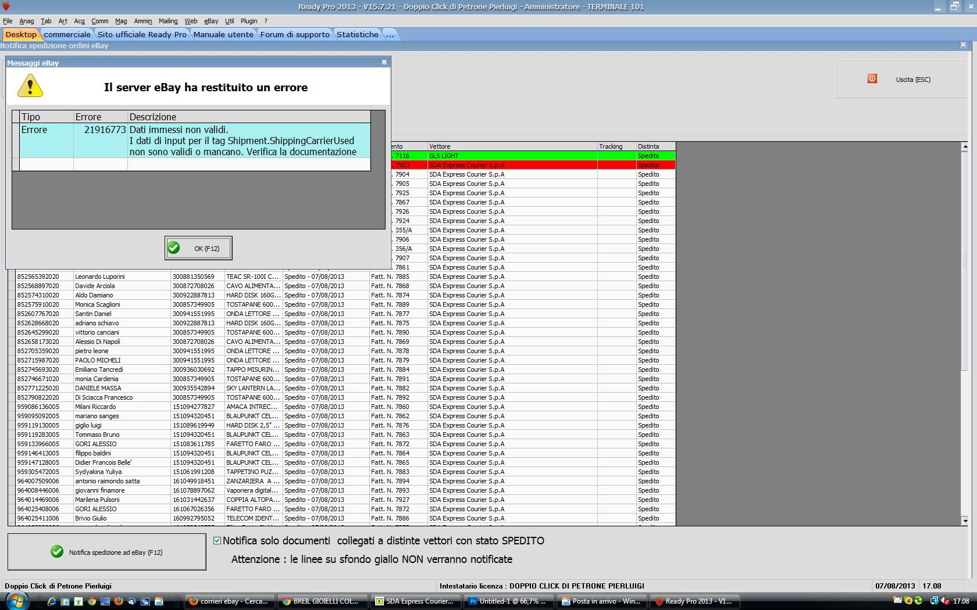Open the Anag menu

pos(27,21)
